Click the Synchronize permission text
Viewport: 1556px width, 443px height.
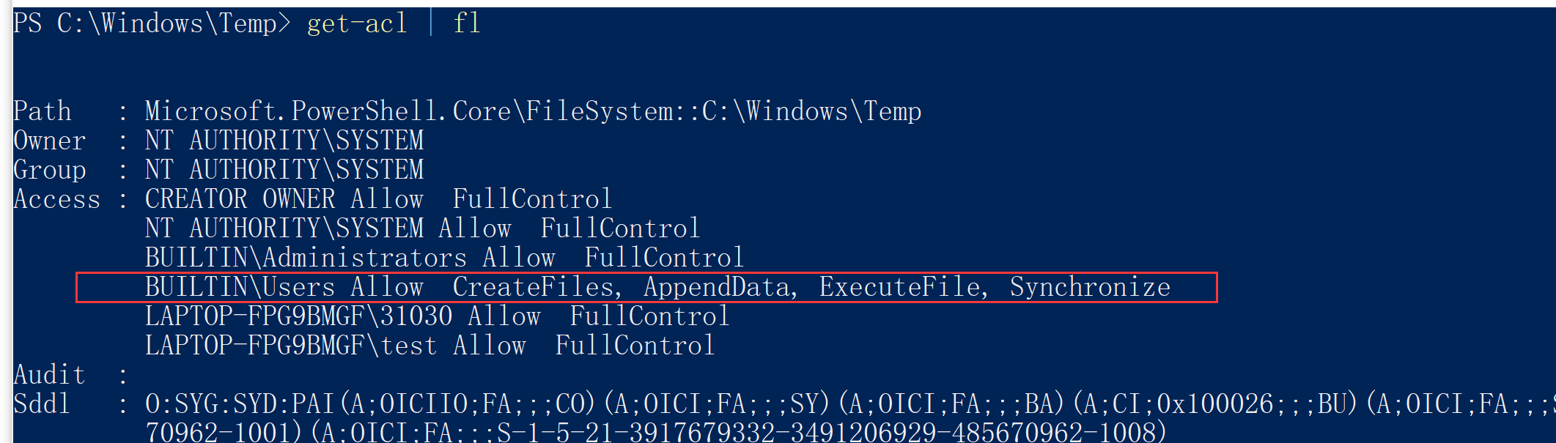[x=1090, y=288]
